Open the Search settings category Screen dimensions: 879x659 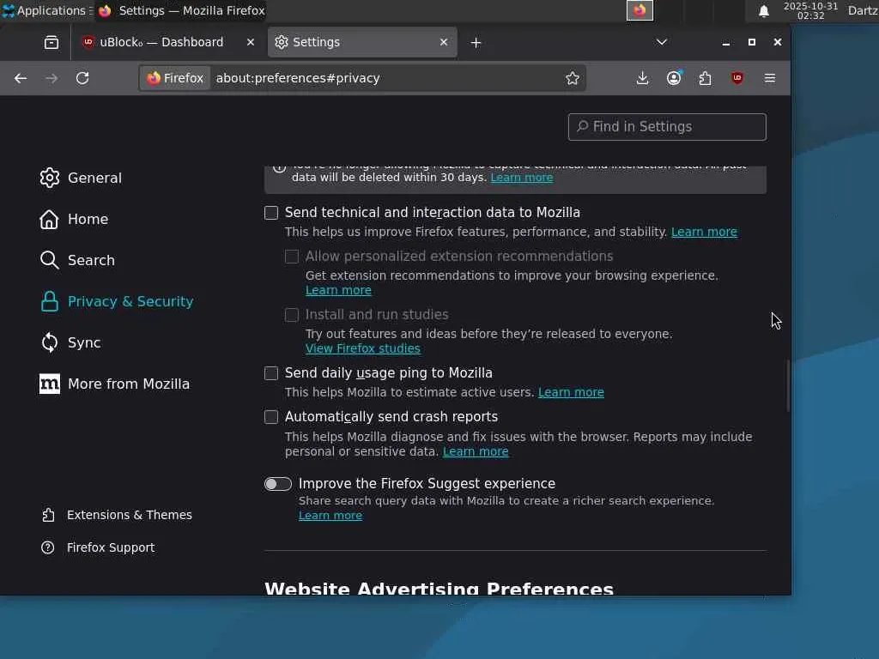click(91, 260)
